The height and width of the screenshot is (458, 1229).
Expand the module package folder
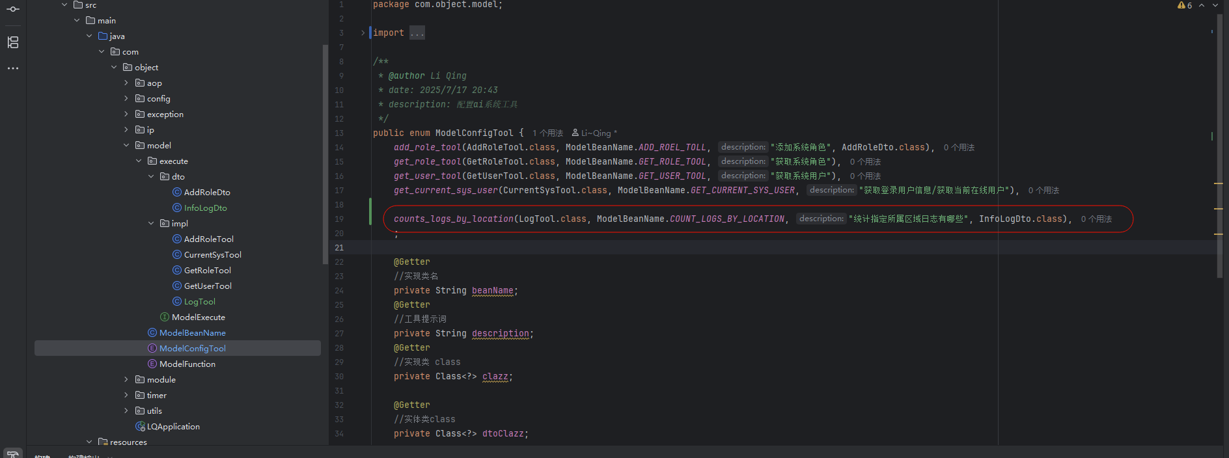[x=126, y=380]
